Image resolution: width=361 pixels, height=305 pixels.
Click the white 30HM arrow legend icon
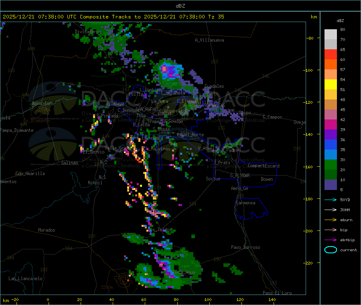pyautogui.click(x=331, y=210)
